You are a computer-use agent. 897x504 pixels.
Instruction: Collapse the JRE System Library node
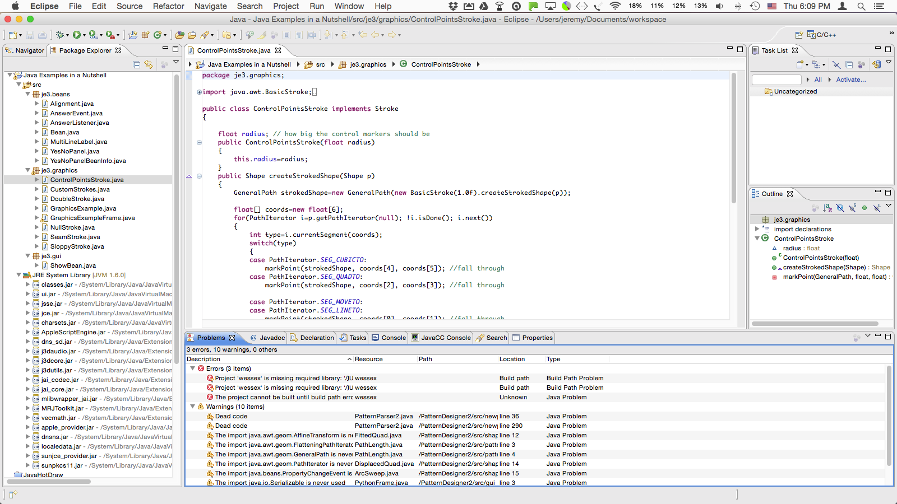(x=19, y=275)
